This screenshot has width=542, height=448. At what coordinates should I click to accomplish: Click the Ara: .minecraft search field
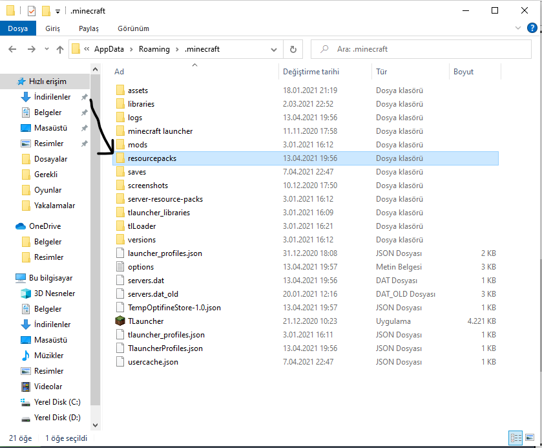point(421,49)
